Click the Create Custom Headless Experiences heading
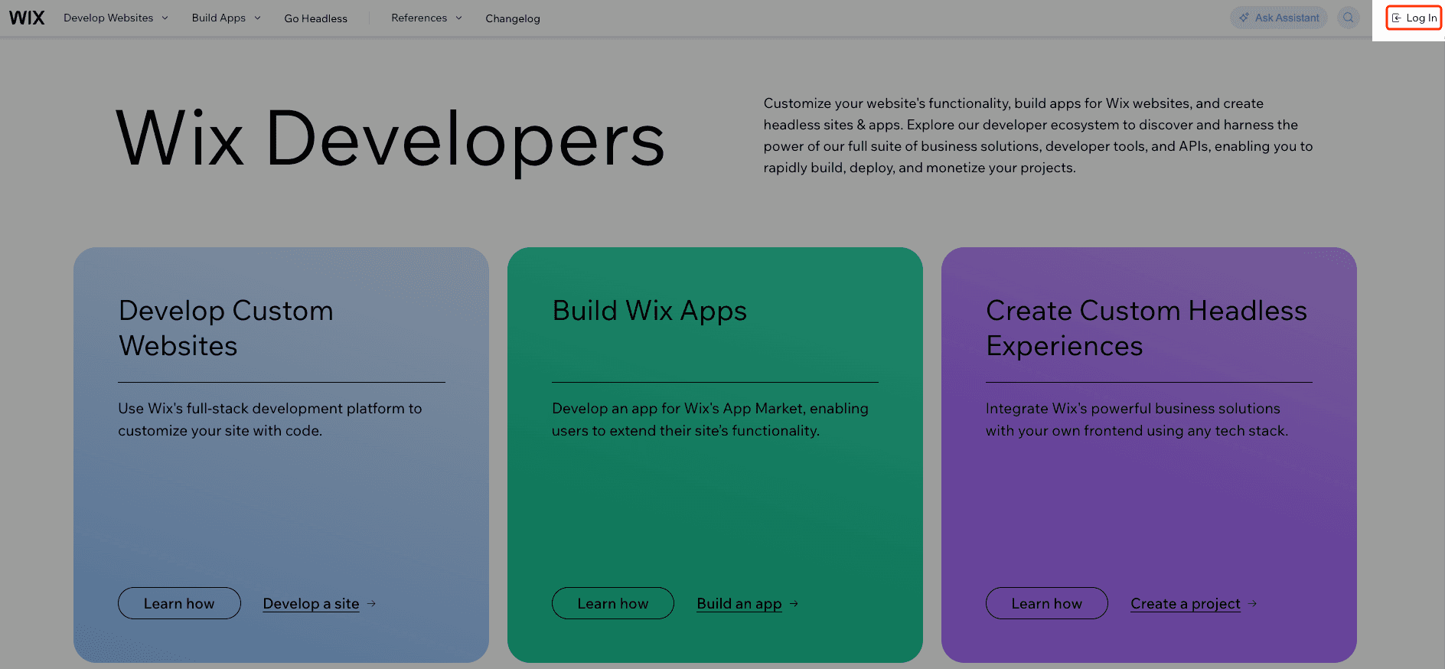 [1147, 328]
